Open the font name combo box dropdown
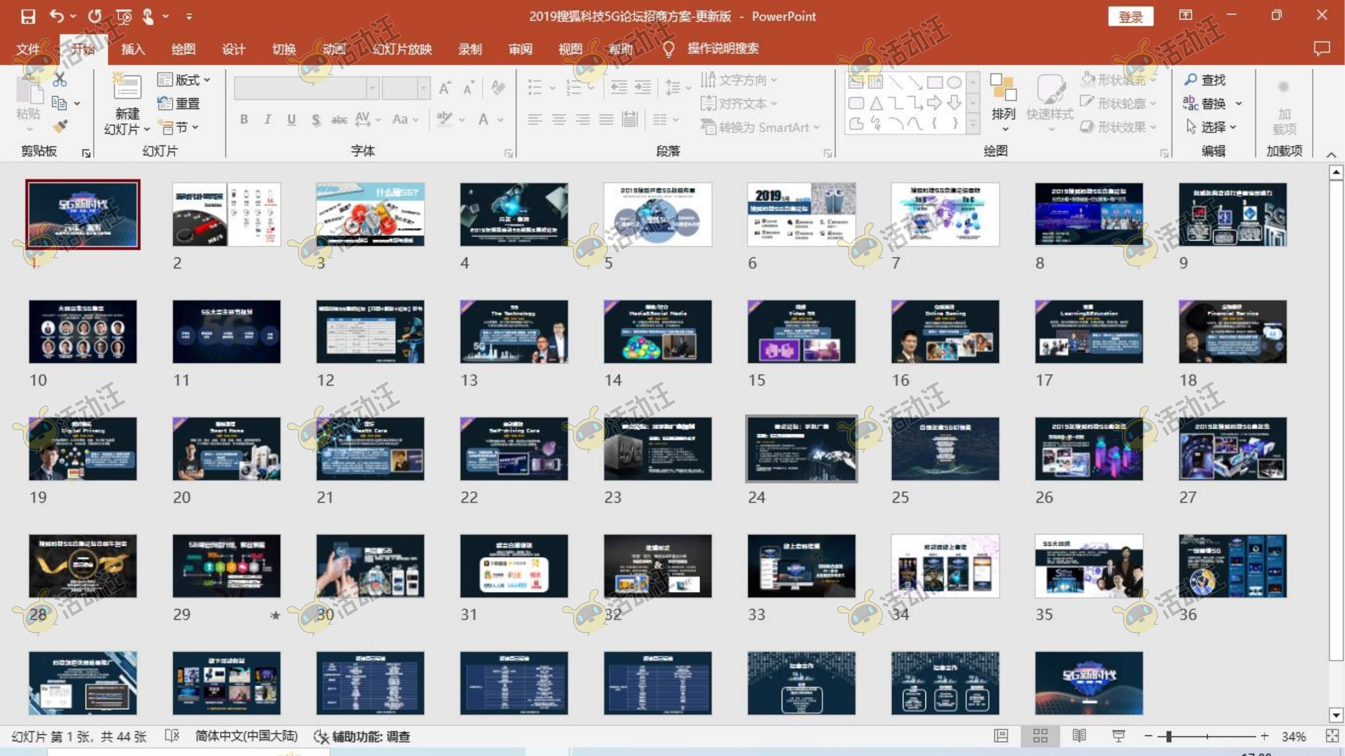The width and height of the screenshot is (1345, 756). 372,88
